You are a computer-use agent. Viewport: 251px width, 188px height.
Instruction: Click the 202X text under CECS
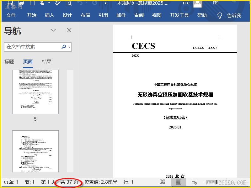tap(135, 56)
